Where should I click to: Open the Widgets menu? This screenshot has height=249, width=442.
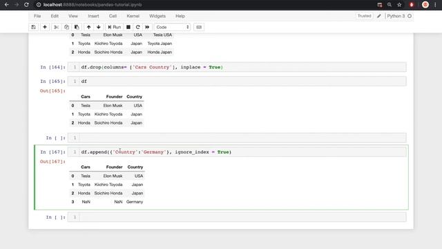pos(157,16)
